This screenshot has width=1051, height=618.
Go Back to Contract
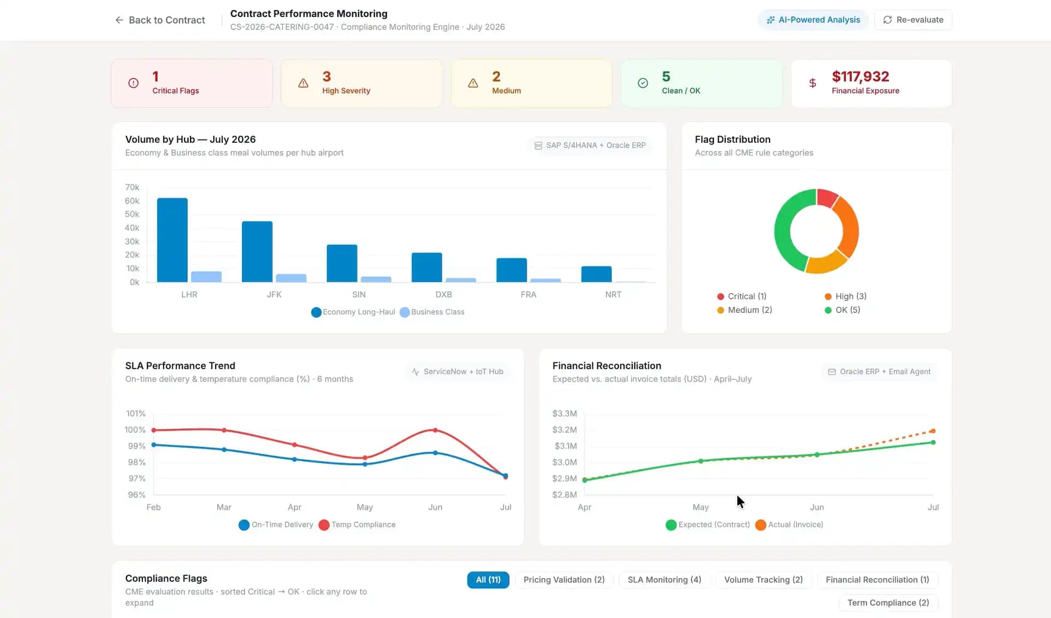tap(166, 20)
